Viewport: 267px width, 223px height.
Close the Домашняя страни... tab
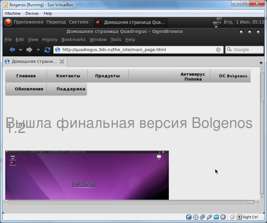[62, 62]
